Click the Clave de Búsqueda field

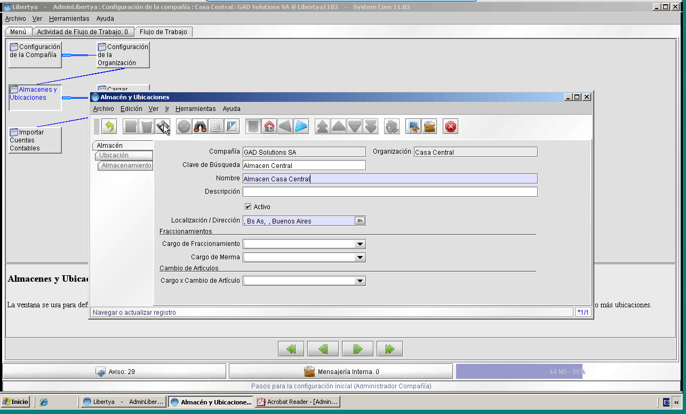click(x=304, y=165)
